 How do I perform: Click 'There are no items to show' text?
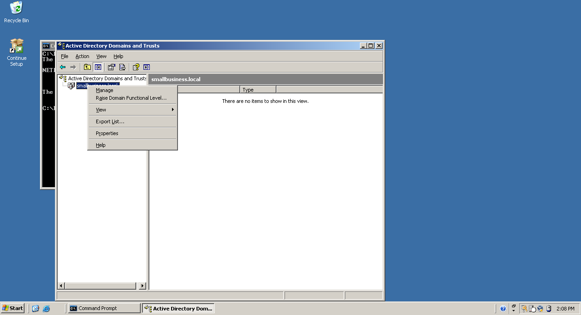[265, 101]
